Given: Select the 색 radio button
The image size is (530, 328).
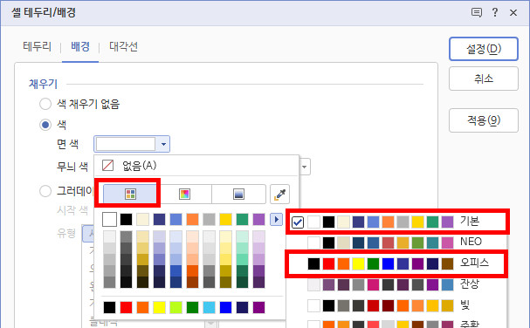Looking at the screenshot, I should point(45,125).
